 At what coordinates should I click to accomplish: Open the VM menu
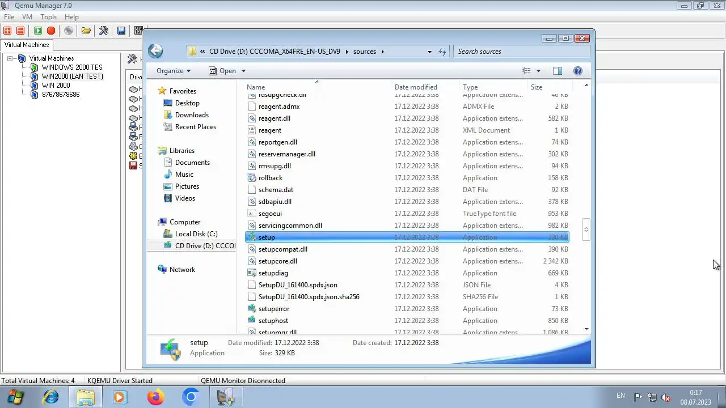(x=27, y=17)
